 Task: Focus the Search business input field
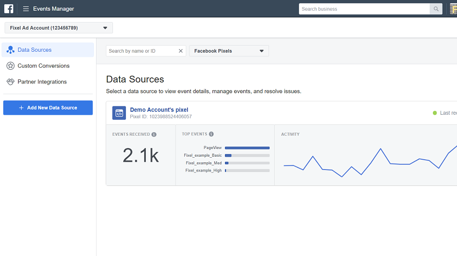pos(364,9)
